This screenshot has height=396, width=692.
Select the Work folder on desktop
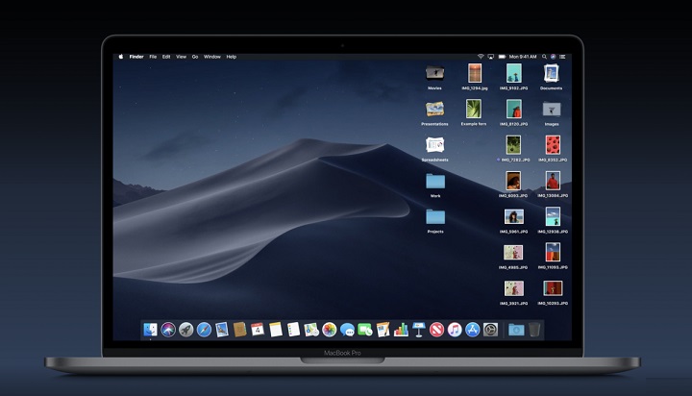pos(435,181)
